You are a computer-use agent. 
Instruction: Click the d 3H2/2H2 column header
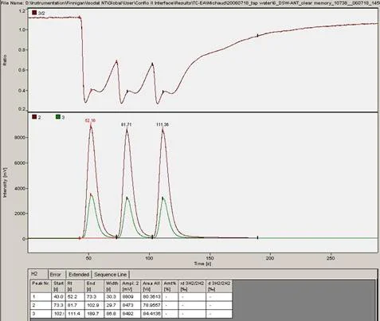coord(219,286)
